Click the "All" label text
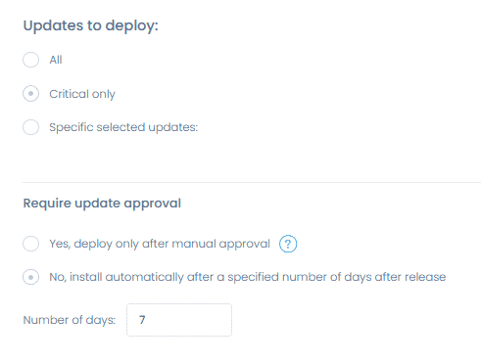This screenshot has width=481, height=363. (x=56, y=60)
